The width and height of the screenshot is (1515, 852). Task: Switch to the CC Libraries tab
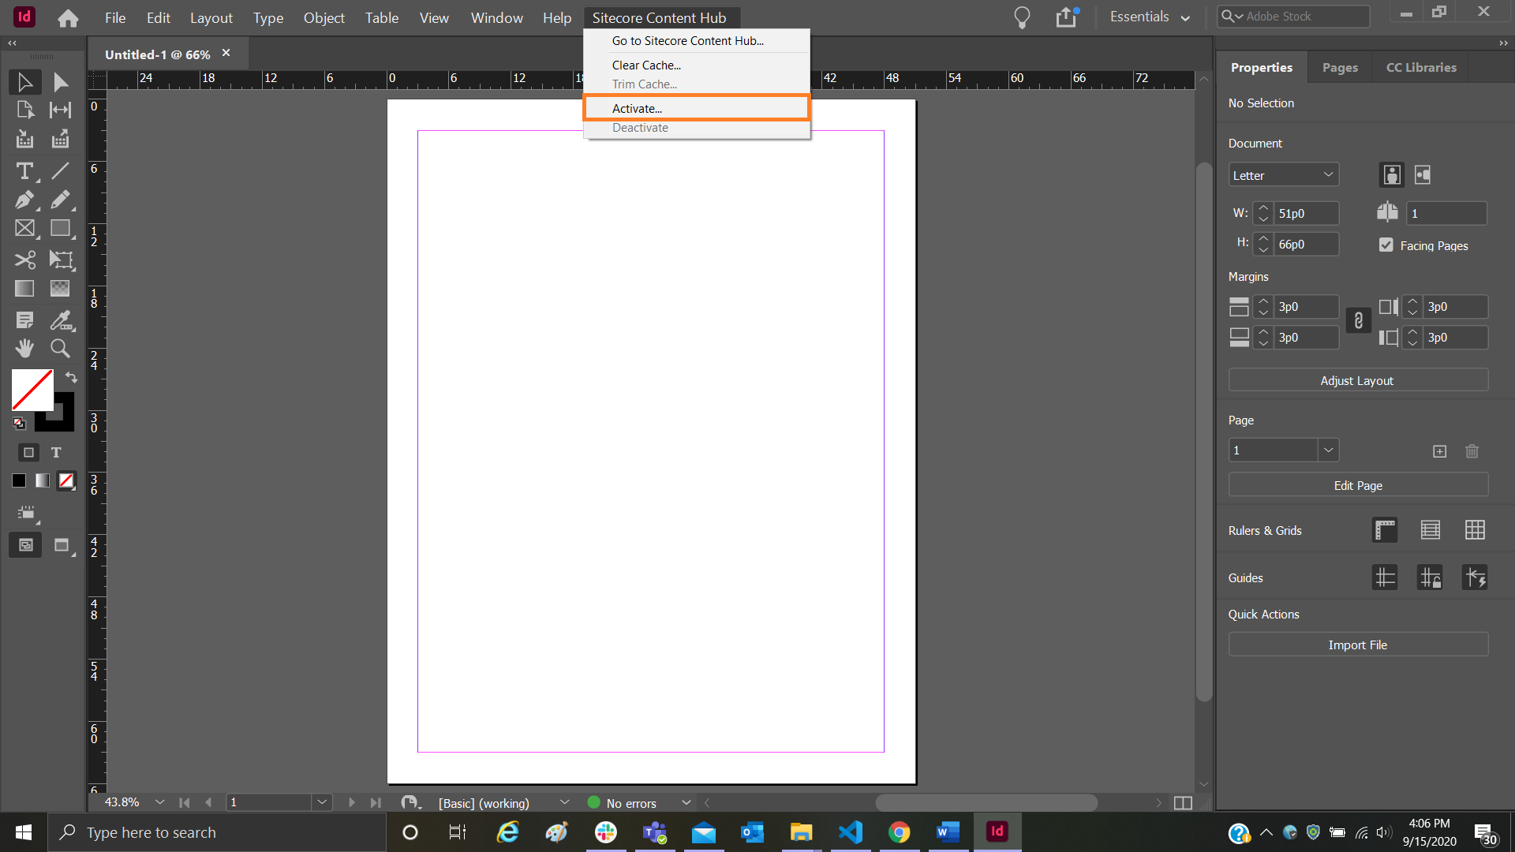tap(1421, 67)
